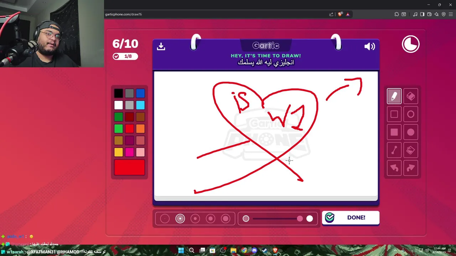Pick the brown color swatch
Screen dimensions: 456x256
140,117
